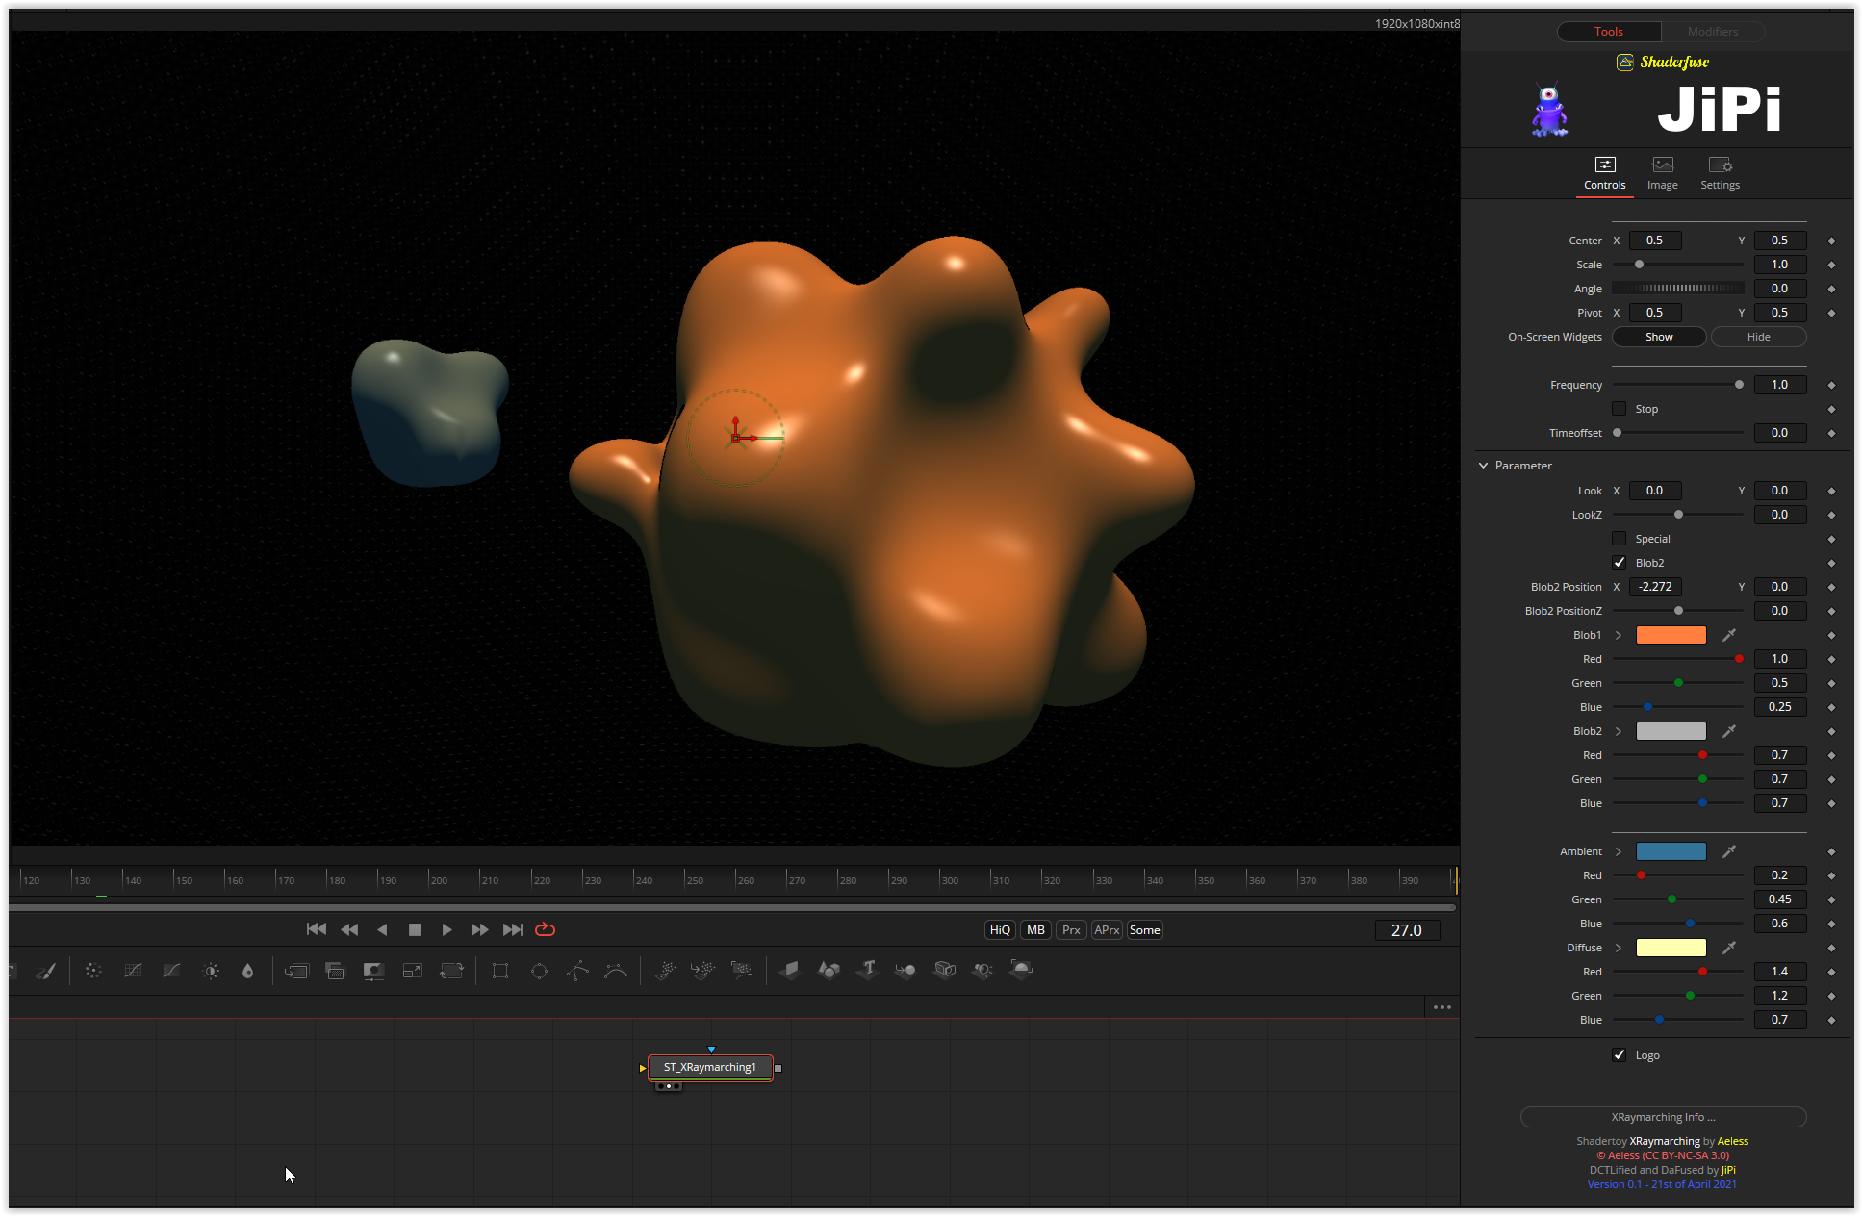
Task: Add a pEmitter particle node
Action: click(x=665, y=971)
